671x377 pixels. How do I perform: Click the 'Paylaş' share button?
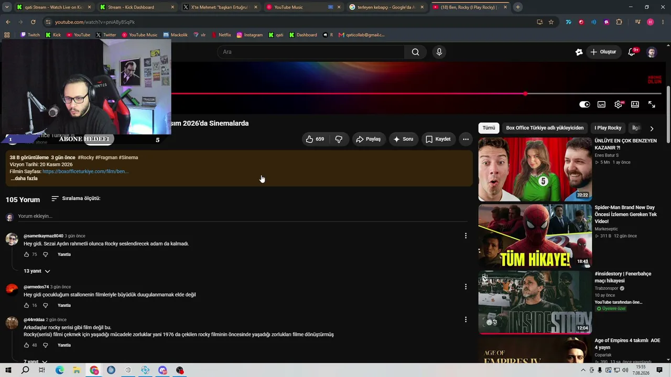click(368, 139)
